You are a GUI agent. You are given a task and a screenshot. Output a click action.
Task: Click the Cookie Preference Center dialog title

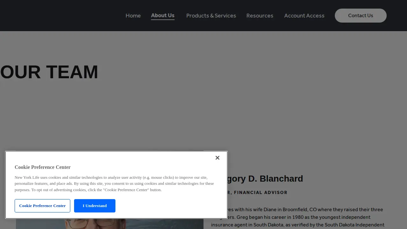click(43, 167)
